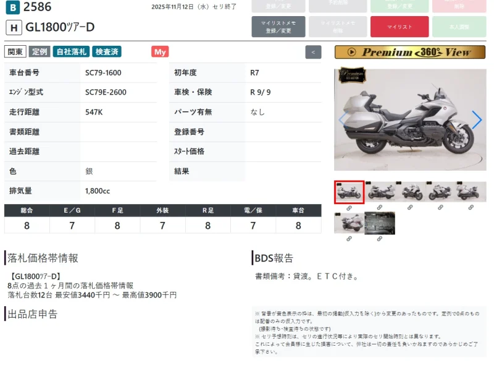Click the red My badge

tap(160, 52)
